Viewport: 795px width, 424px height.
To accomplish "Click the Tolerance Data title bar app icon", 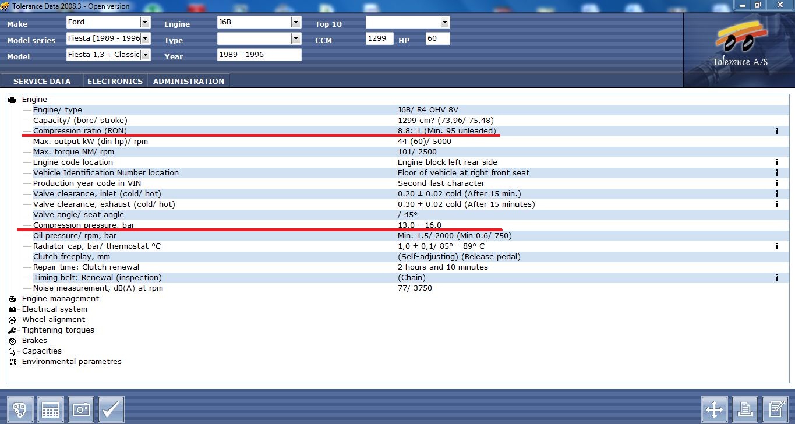I will (x=5, y=6).
